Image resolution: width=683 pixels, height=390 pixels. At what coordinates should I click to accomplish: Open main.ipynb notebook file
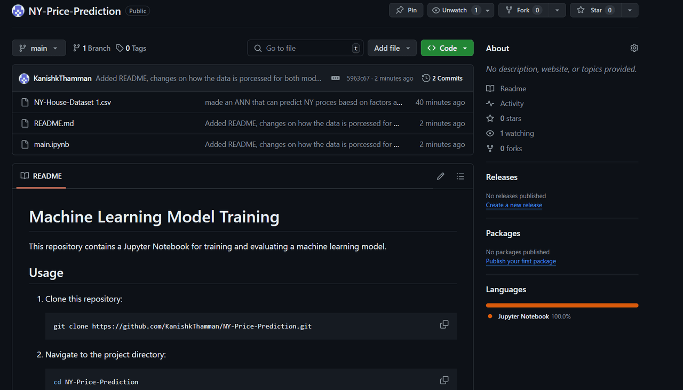52,144
